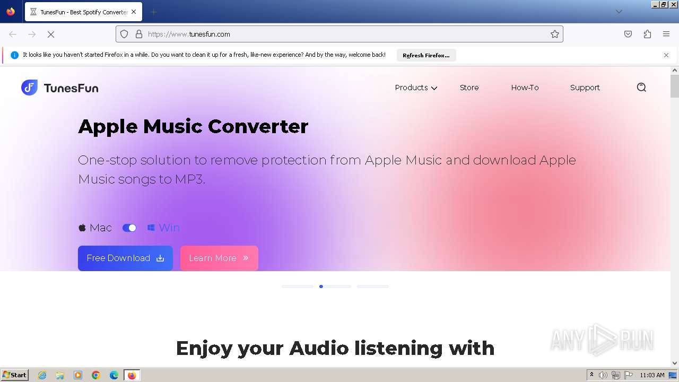Viewport: 679px width, 382px height.
Task: Open the list all tabs dropdown arrow
Action: 619,12
